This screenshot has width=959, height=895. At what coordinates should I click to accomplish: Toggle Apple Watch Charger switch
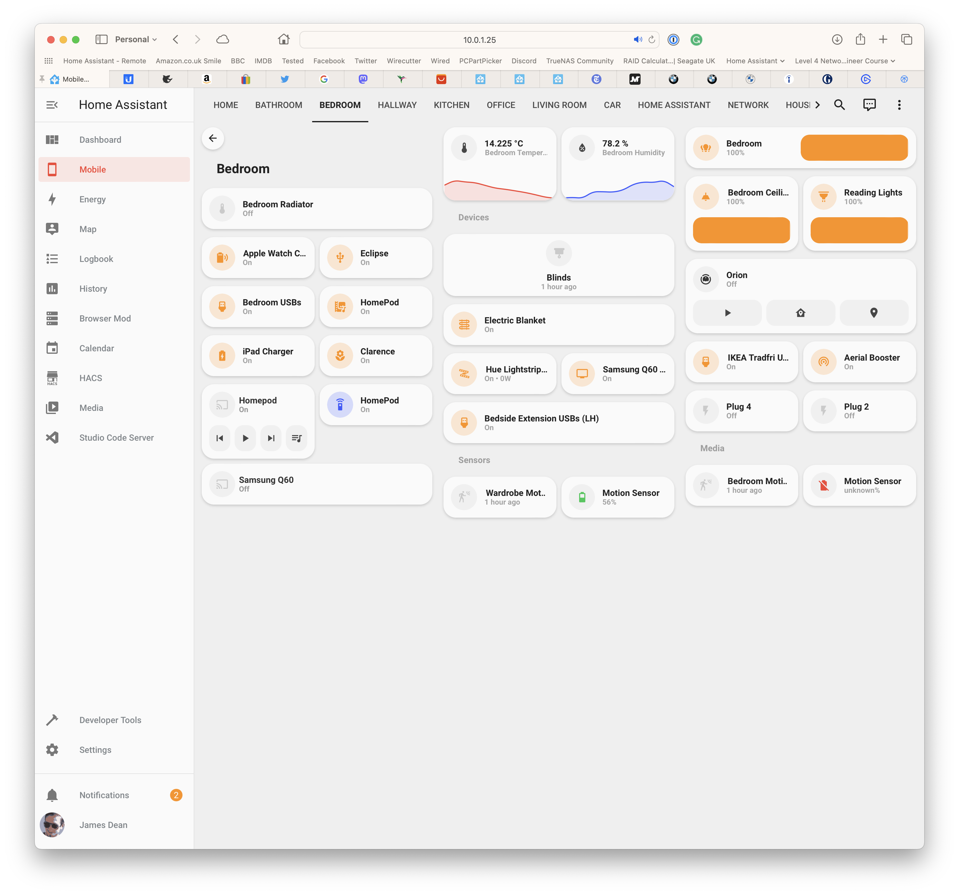point(258,258)
